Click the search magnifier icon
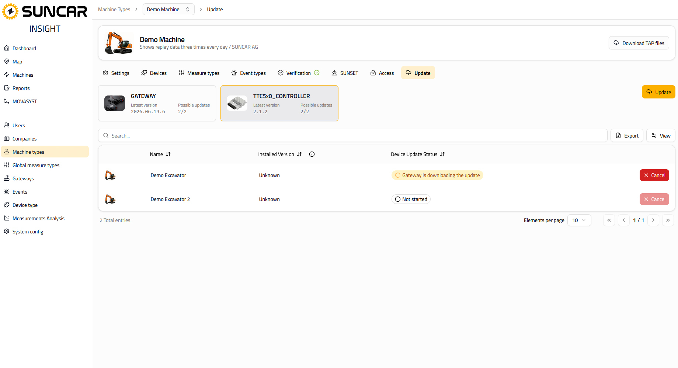Screen dimensions: 678x368 click(x=106, y=136)
